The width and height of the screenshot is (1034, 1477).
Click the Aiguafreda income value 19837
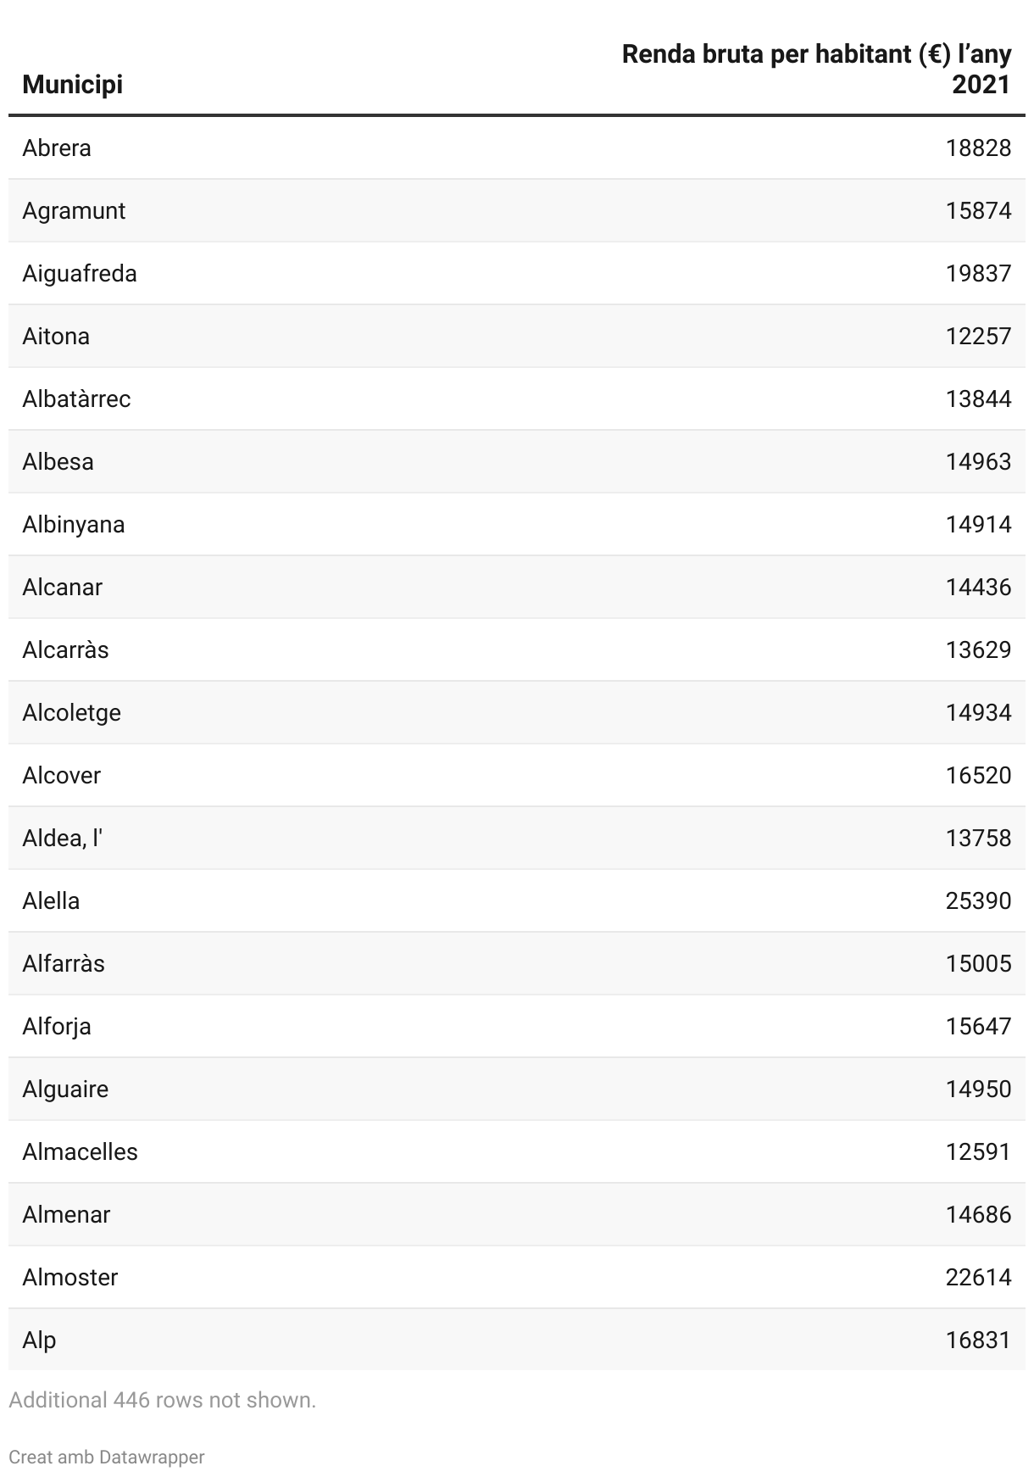(978, 273)
